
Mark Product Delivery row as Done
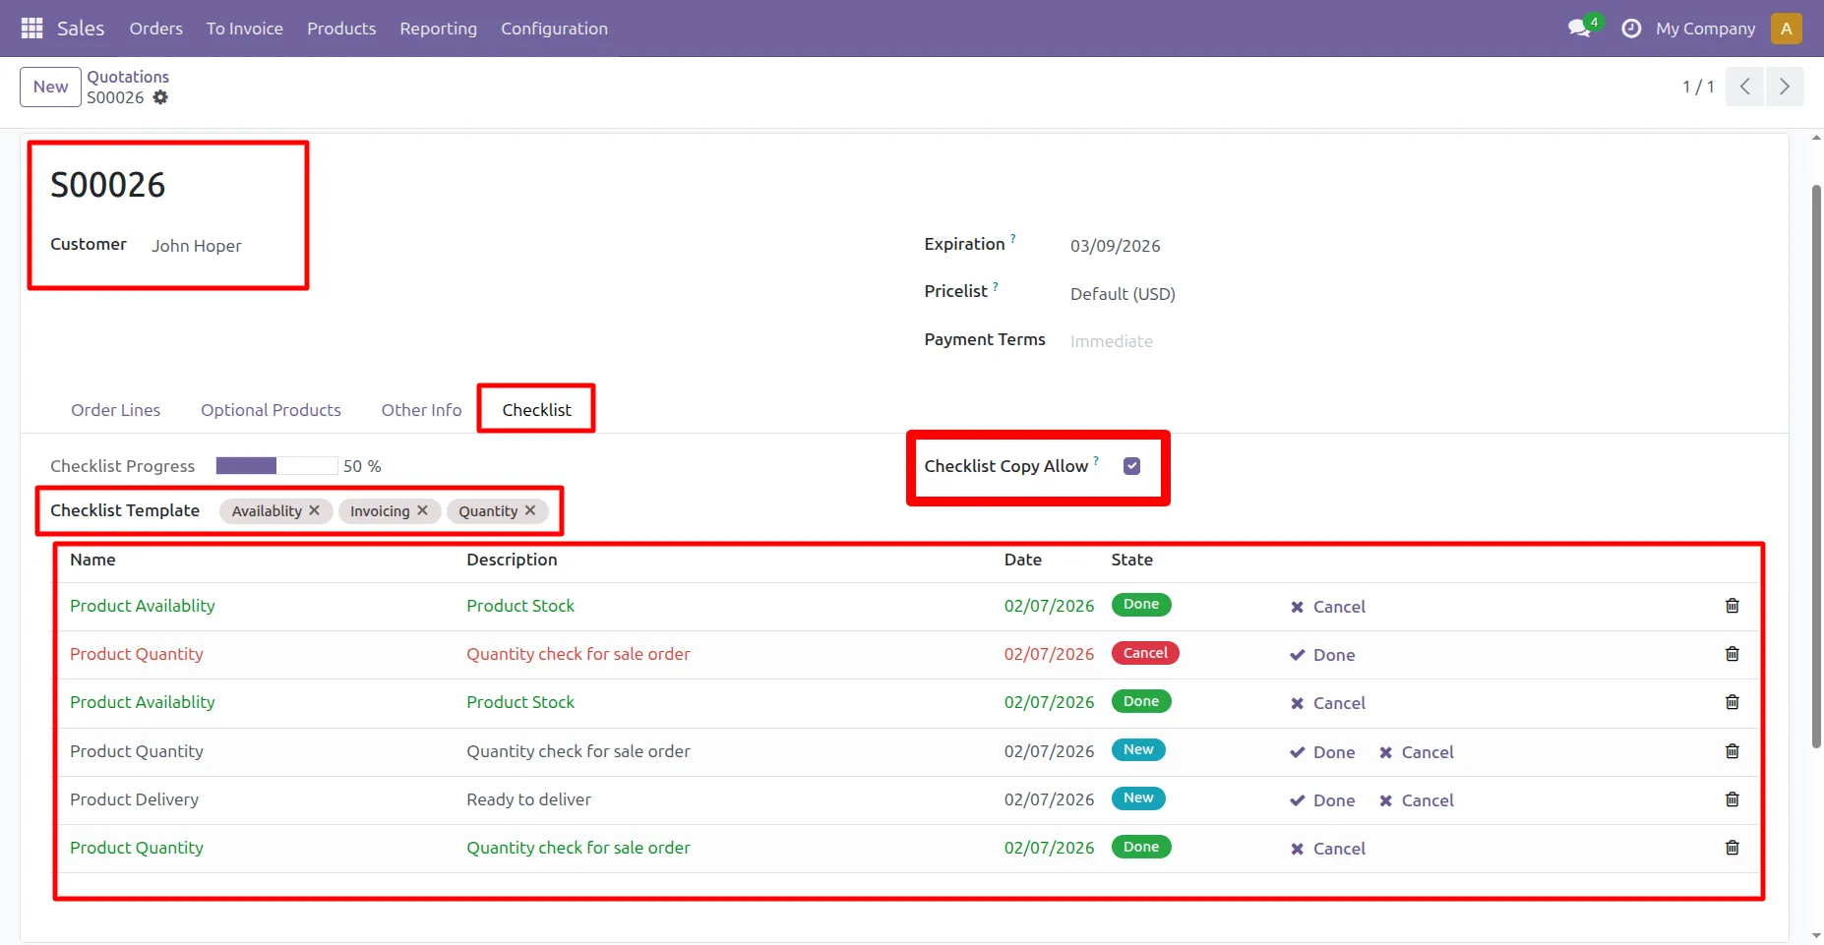click(x=1322, y=800)
